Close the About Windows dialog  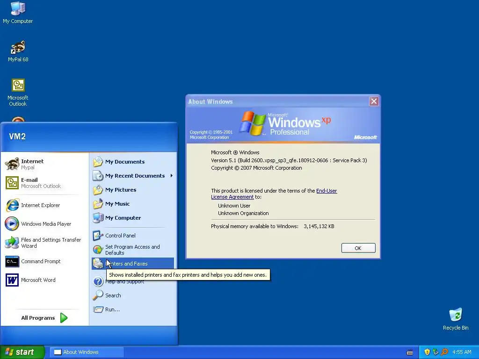(x=374, y=101)
